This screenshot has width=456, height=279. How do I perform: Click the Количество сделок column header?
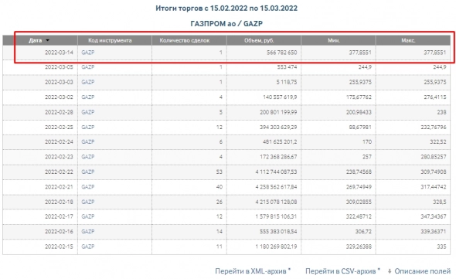coord(185,40)
